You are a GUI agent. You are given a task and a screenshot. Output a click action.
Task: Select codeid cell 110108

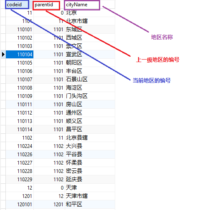pyautogui.click(x=20, y=87)
